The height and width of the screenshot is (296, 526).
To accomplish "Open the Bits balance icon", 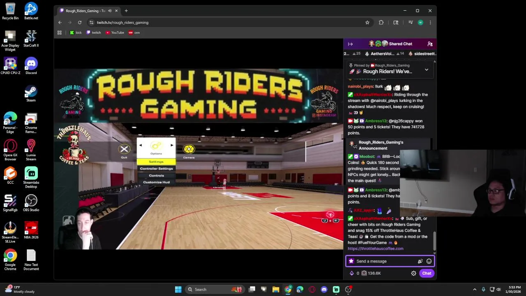I will [352, 273].
